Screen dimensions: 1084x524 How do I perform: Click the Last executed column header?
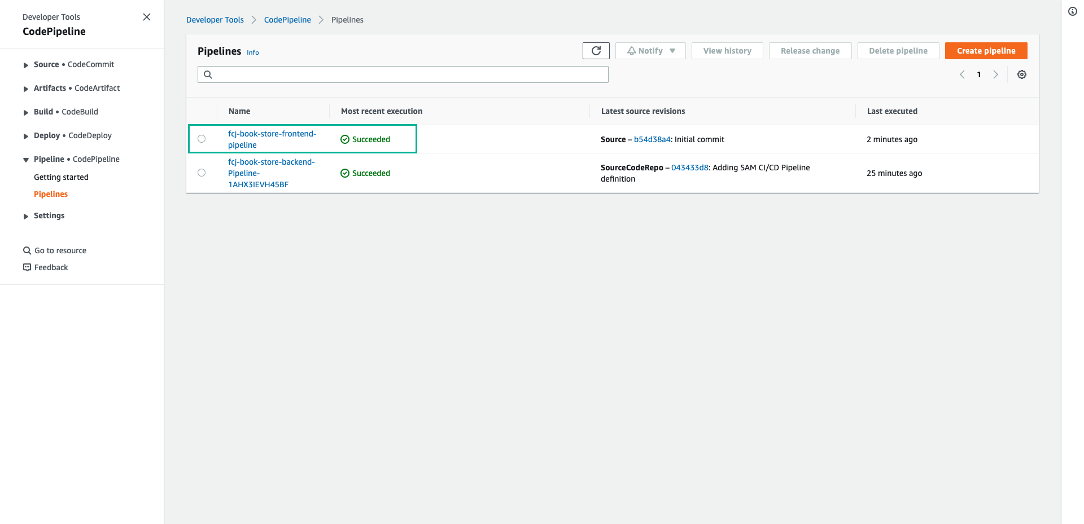point(892,111)
